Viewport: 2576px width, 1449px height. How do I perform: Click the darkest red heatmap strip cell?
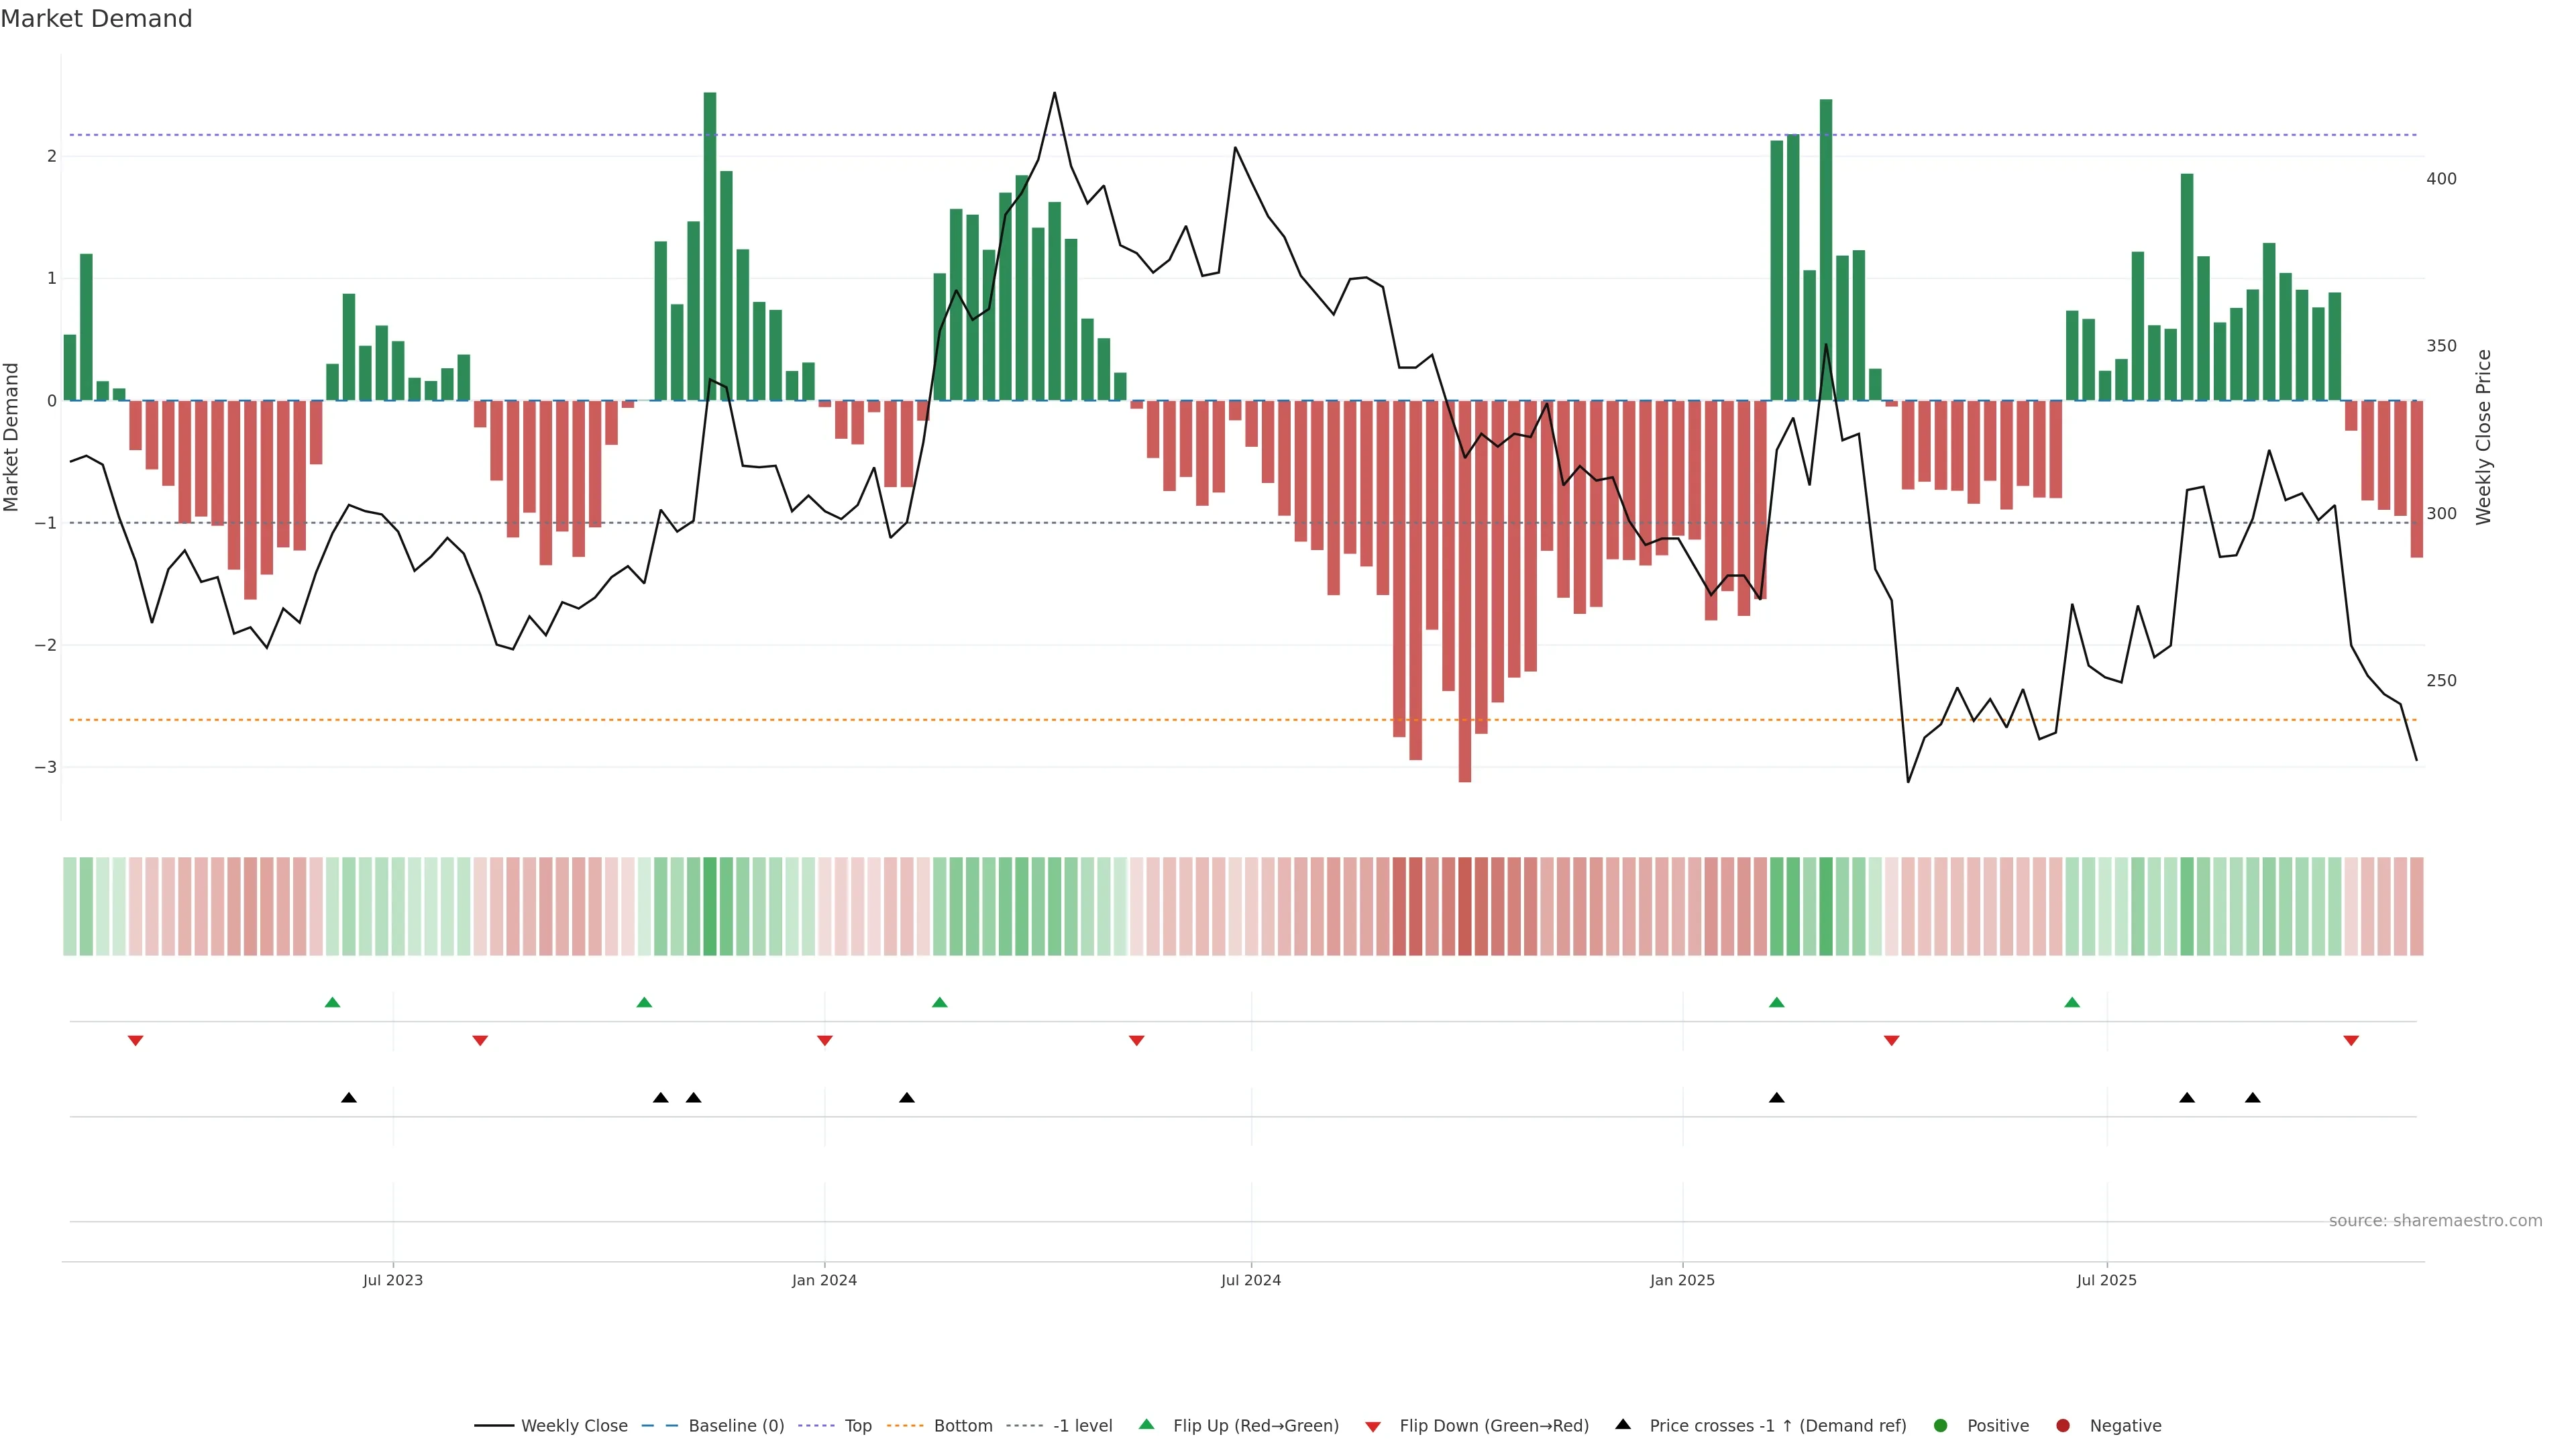tap(1465, 906)
